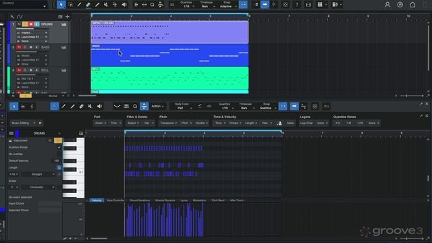The width and height of the screenshot is (432, 243).
Task: Open the top Snap Adaptive dropdown
Action: pyautogui.click(x=227, y=6)
